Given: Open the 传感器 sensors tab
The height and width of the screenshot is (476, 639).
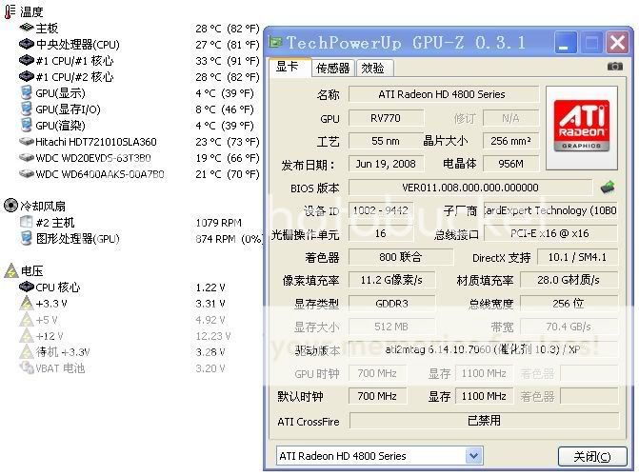Looking at the screenshot, I should [333, 68].
